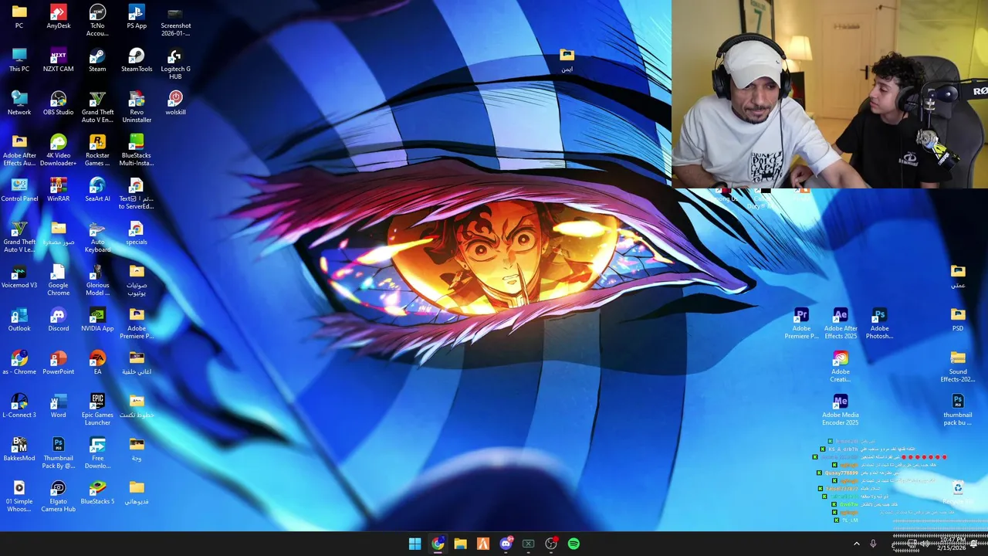
Task: Launch L-Connect 3 shortcut
Action: click(19, 406)
